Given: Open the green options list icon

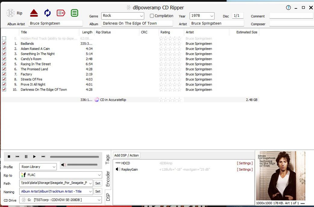Looking at the screenshot, I should pos(74,13).
